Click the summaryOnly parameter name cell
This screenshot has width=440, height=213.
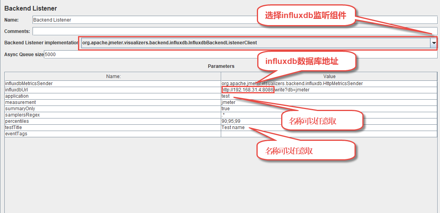pos(113,109)
